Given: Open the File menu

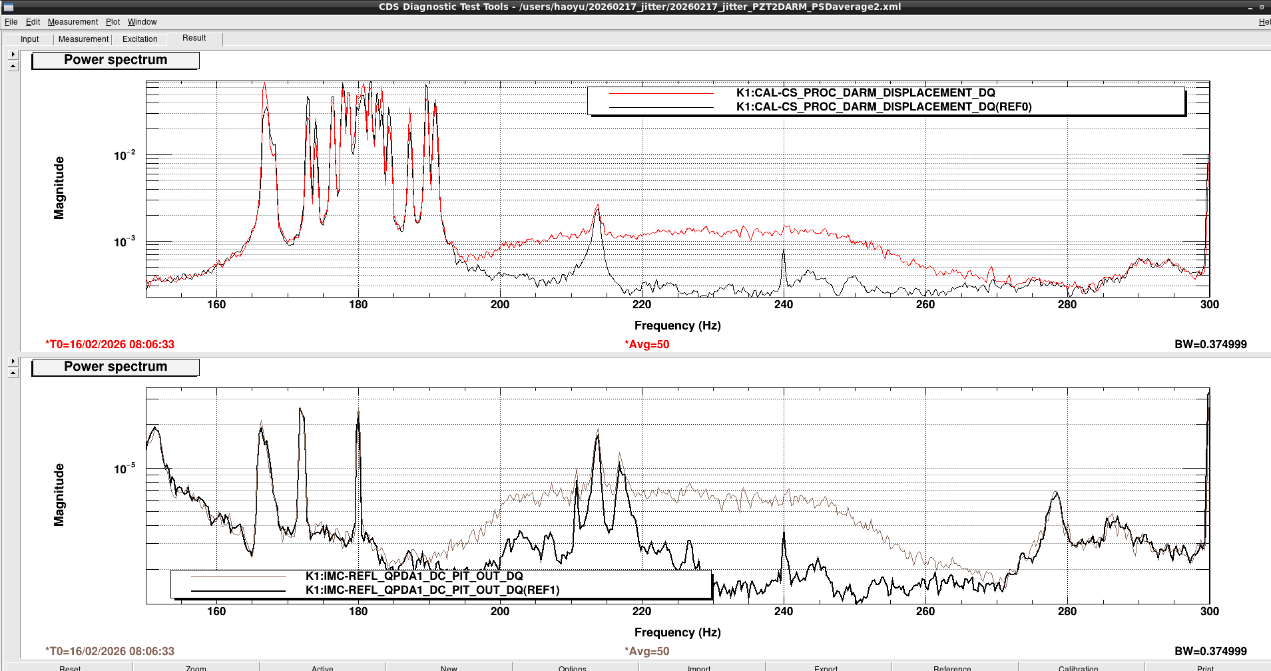Looking at the screenshot, I should click(x=11, y=22).
